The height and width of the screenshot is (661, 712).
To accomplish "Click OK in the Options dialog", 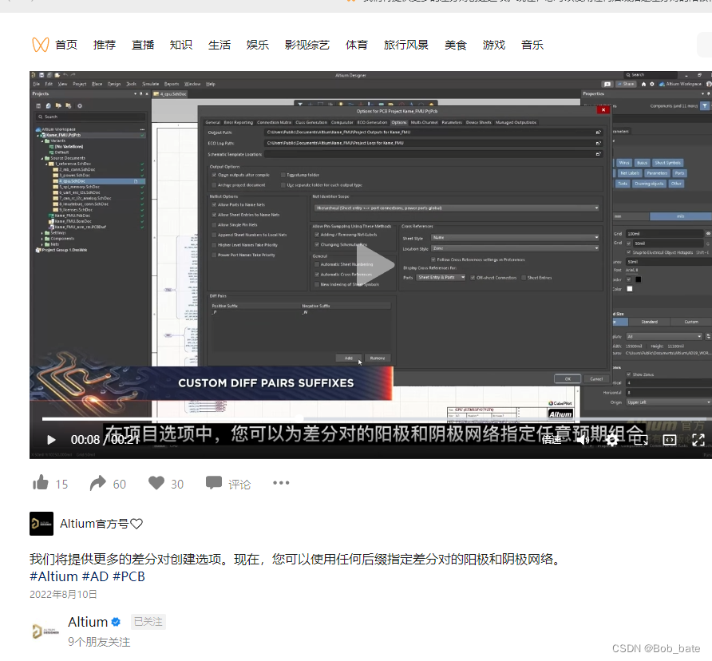I will [568, 379].
